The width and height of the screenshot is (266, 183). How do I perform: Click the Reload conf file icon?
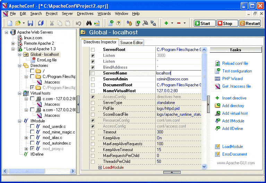pos(218,63)
